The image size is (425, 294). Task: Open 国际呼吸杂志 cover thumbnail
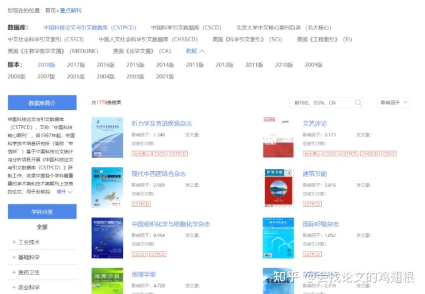[x=279, y=238]
